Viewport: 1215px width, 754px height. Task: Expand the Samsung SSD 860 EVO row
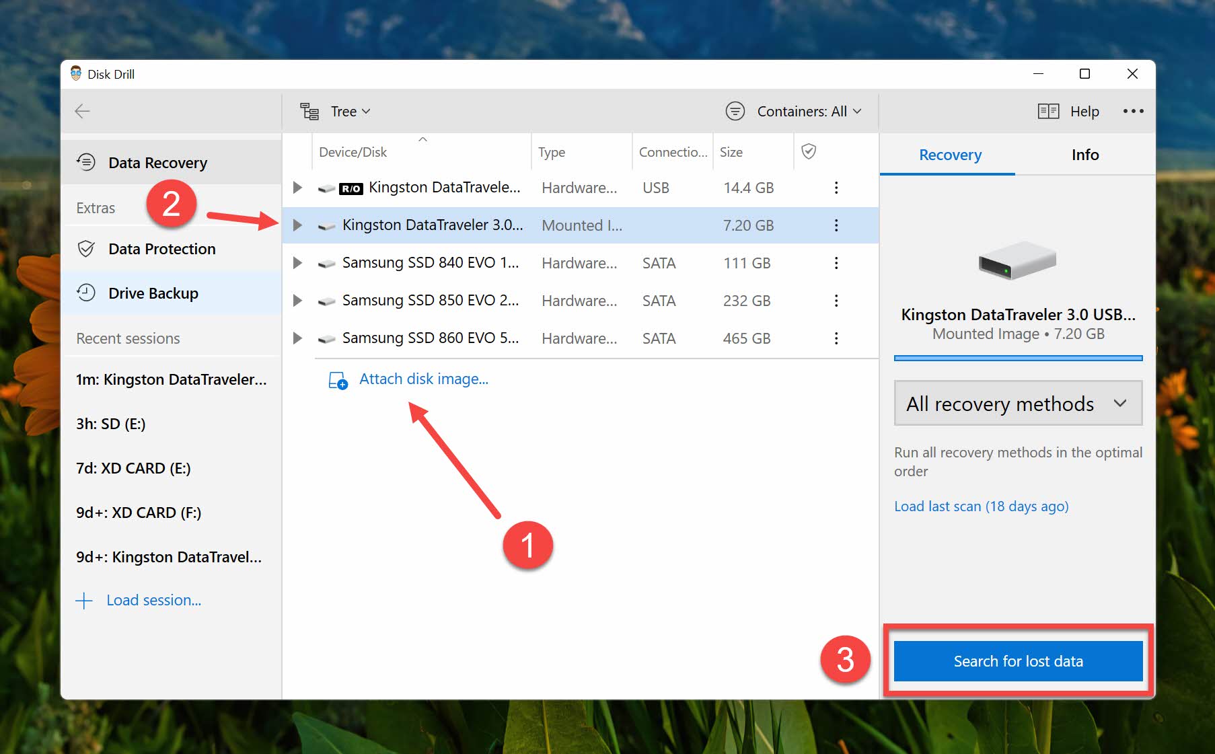point(297,338)
